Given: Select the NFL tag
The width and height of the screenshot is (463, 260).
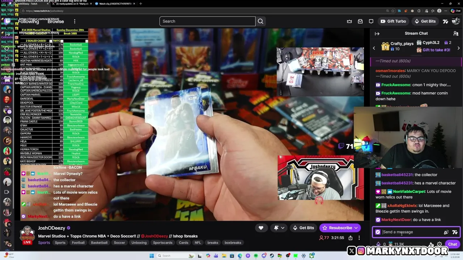Looking at the screenshot, I should pyautogui.click(x=198, y=243).
